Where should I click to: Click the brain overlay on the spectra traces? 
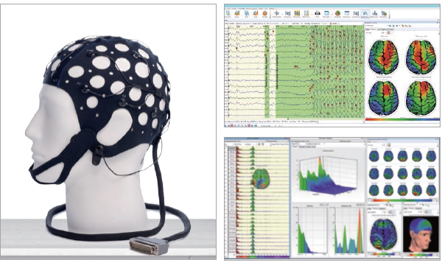(261, 179)
